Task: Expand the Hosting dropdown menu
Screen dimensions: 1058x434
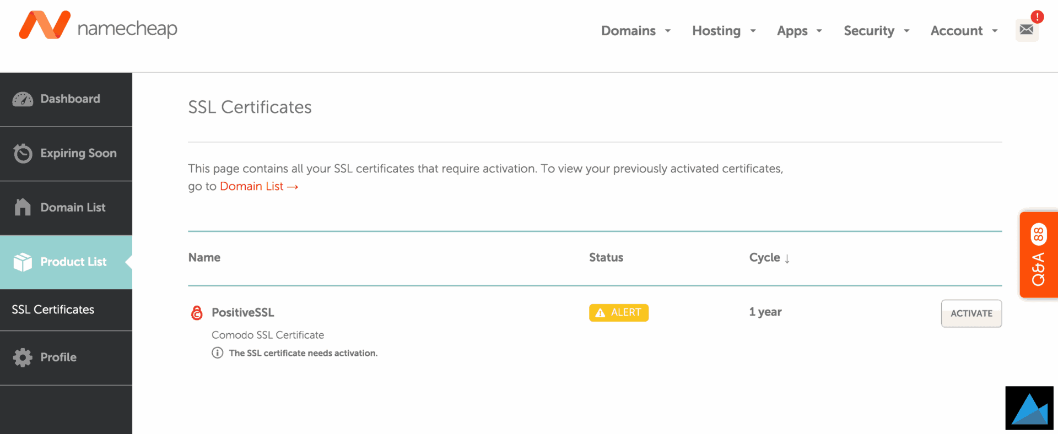Action: pyautogui.click(x=724, y=31)
